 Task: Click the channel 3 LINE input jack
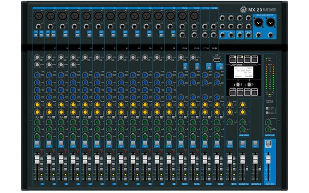(62, 27)
